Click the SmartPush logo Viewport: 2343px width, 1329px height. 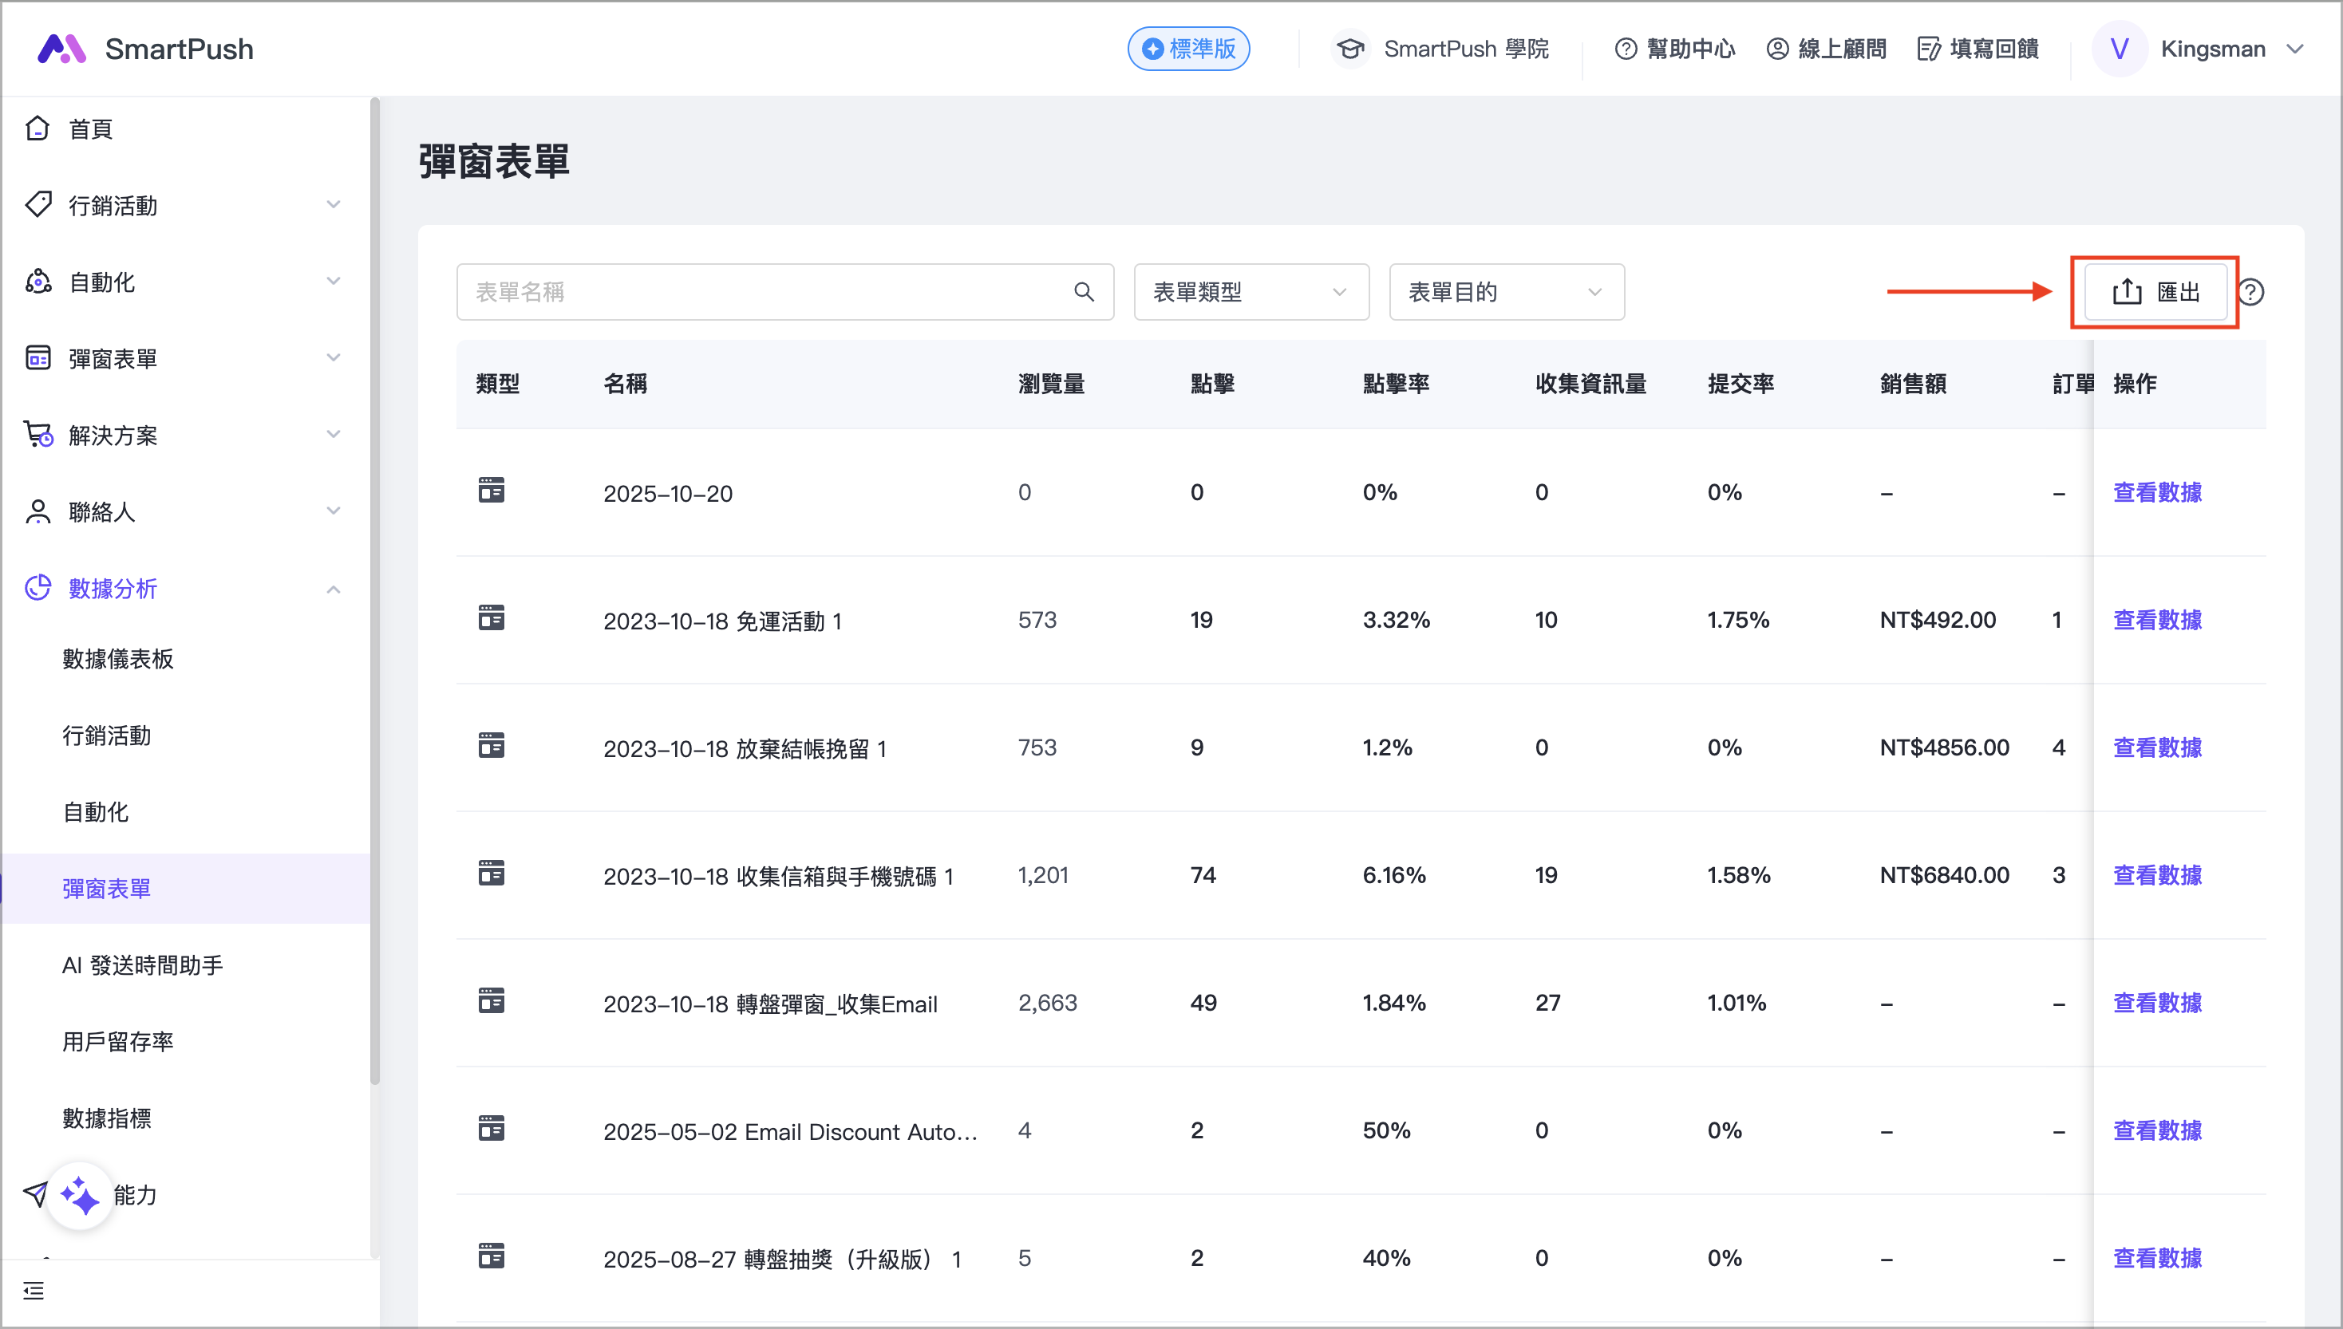coord(61,49)
